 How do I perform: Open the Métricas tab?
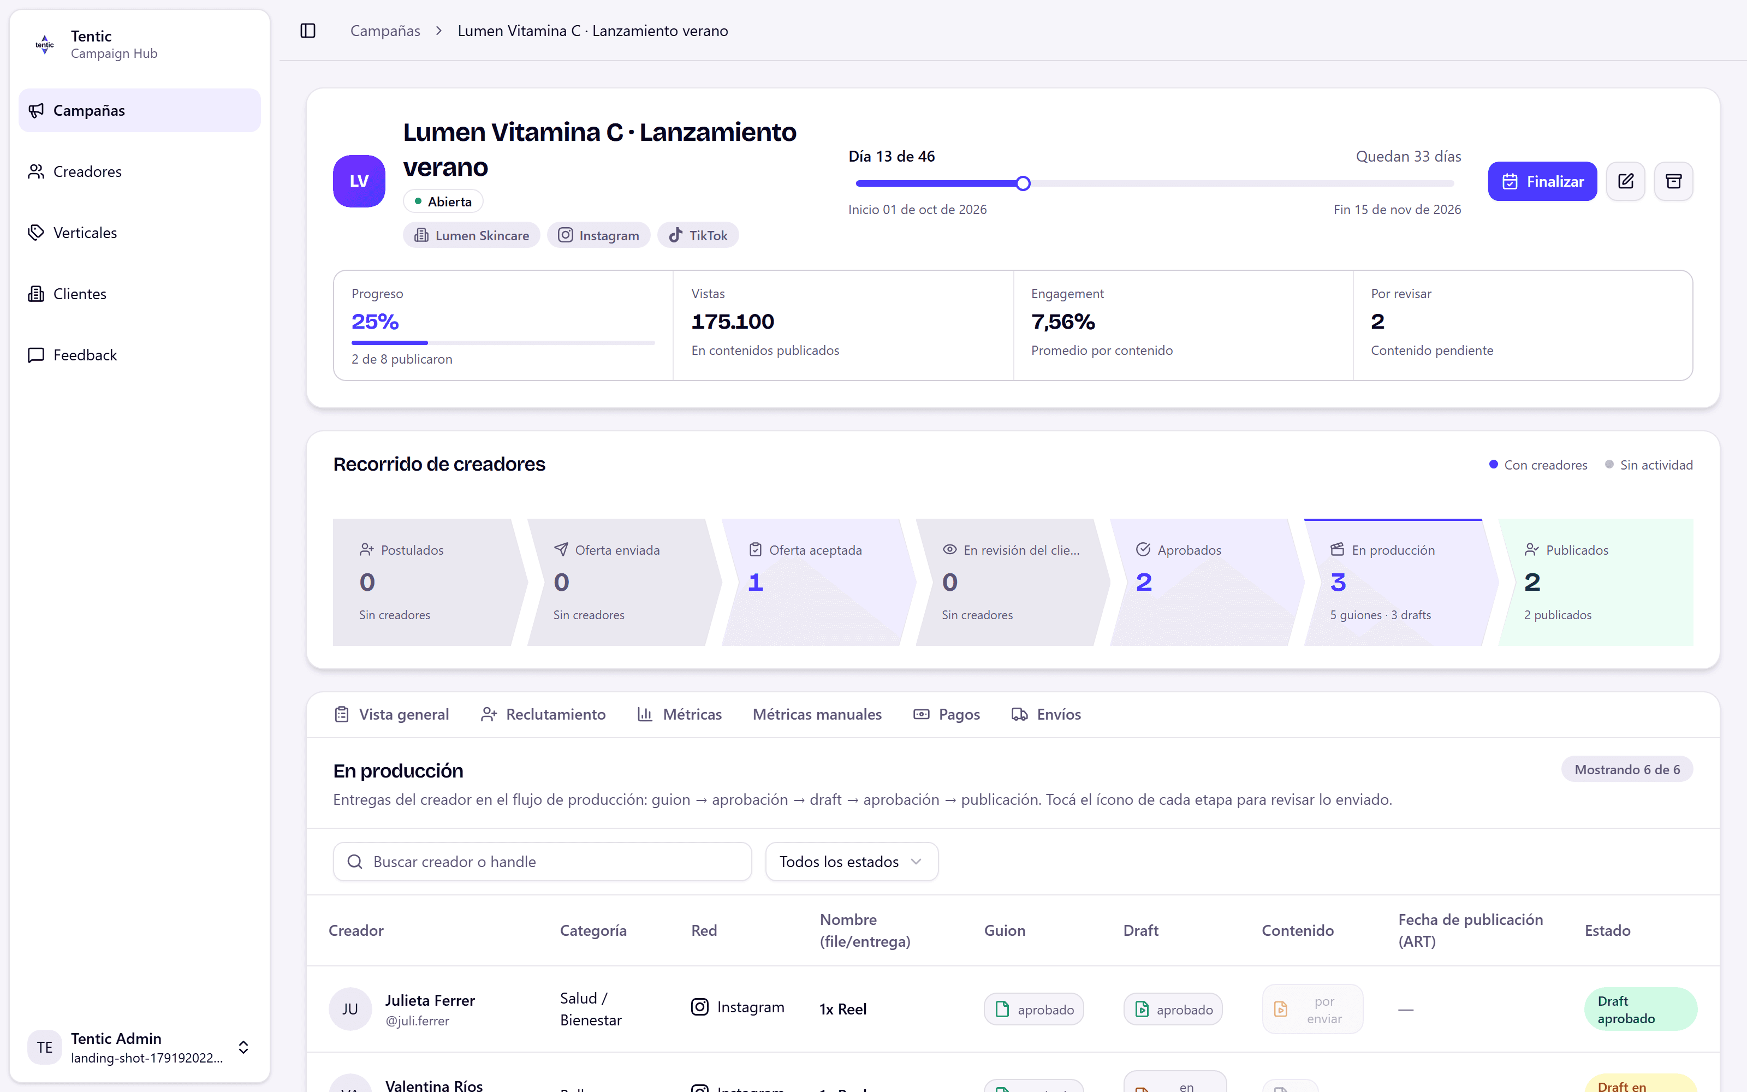(679, 715)
